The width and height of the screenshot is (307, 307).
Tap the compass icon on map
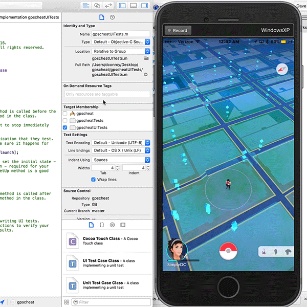click(x=282, y=69)
